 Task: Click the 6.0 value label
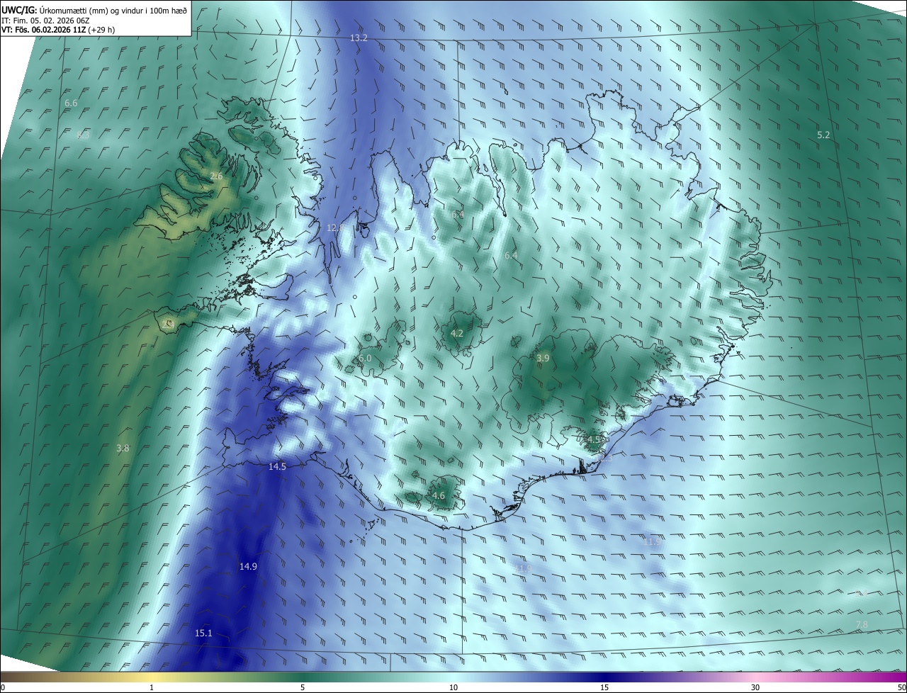tap(365, 359)
